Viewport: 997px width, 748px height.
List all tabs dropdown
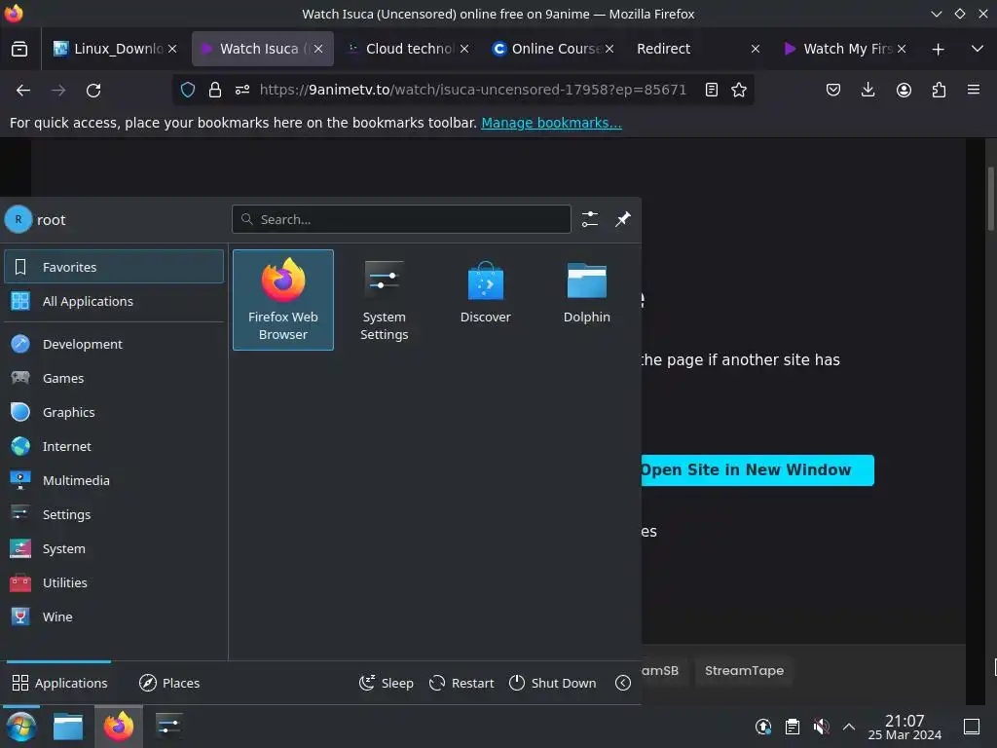[x=978, y=49]
